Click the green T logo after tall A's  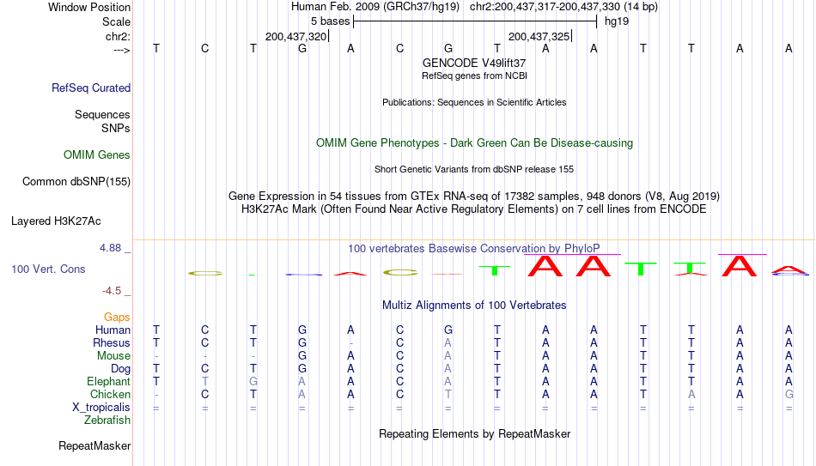(x=641, y=269)
